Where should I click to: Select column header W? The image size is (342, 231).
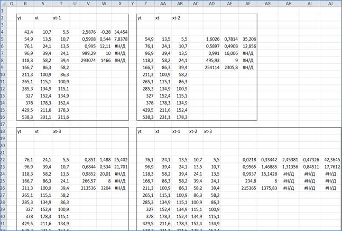pyautogui.click(x=104, y=3)
